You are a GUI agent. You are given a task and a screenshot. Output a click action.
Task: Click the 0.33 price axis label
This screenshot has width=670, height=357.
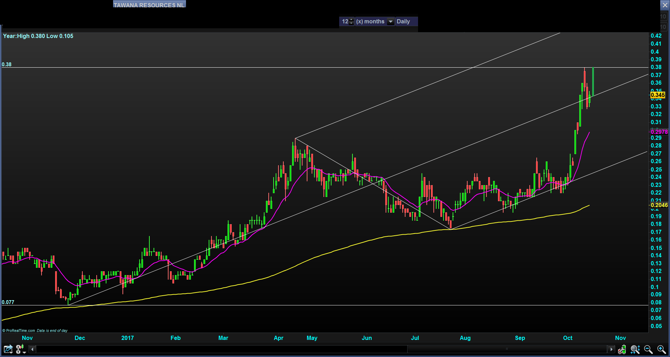coord(656,106)
